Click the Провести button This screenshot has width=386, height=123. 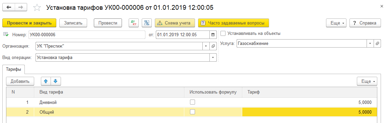click(108, 23)
